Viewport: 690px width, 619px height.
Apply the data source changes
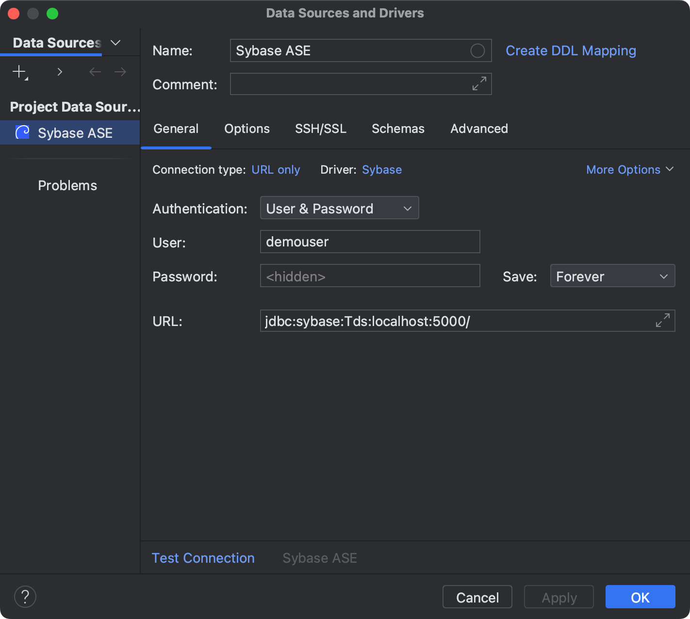pyautogui.click(x=559, y=597)
